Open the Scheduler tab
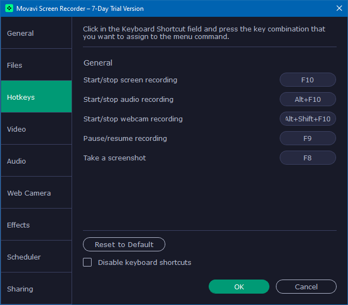The image size is (348, 305). 36,257
